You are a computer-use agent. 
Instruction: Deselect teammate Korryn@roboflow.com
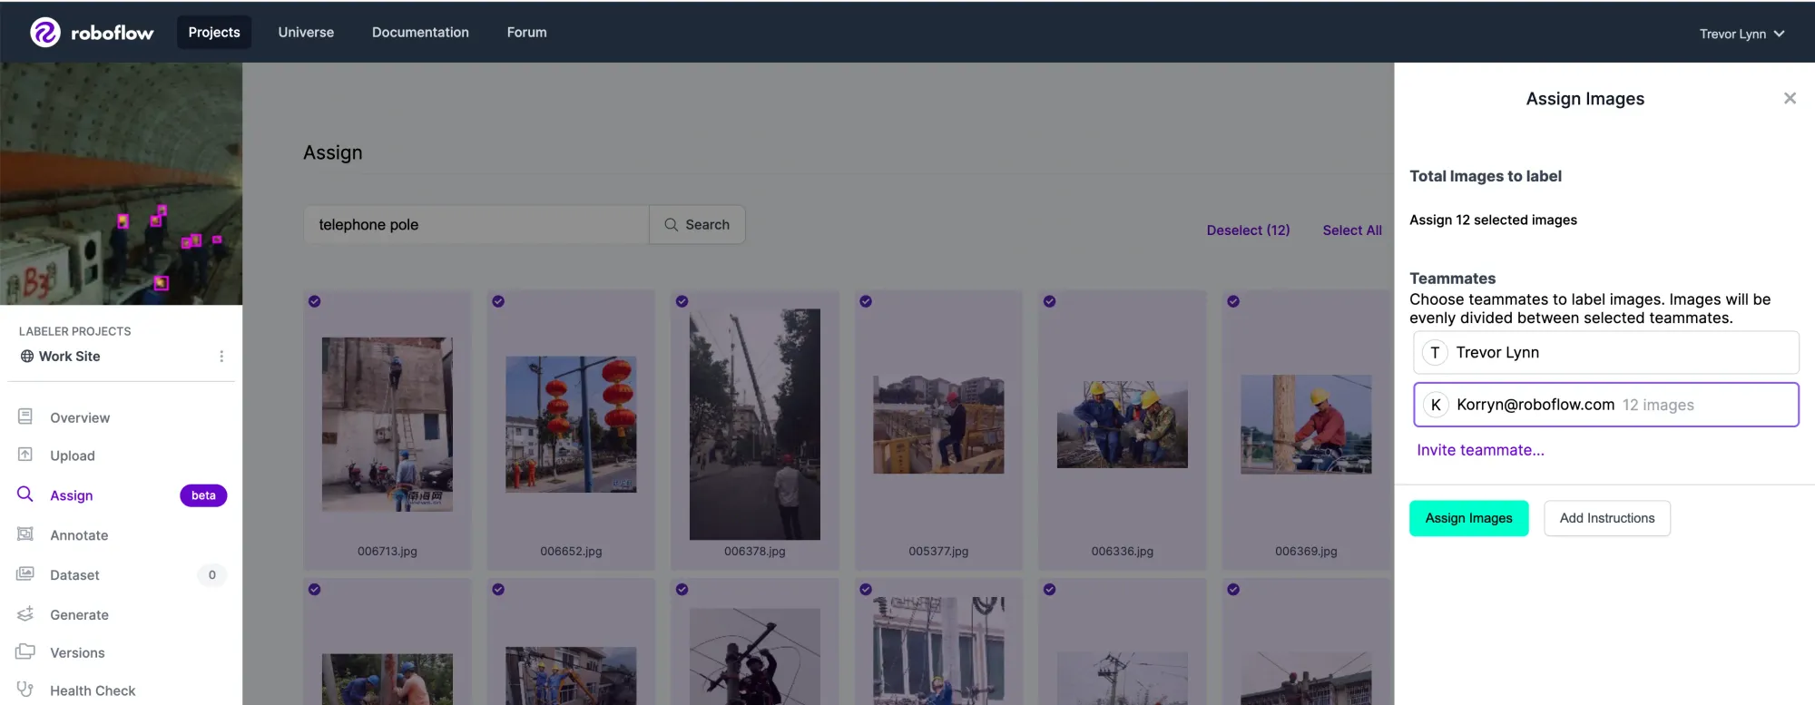coord(1605,405)
